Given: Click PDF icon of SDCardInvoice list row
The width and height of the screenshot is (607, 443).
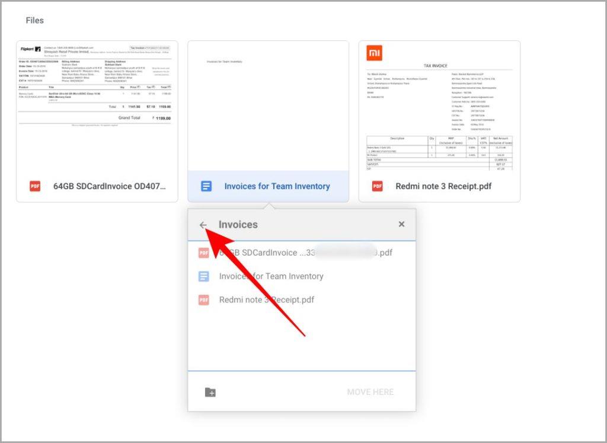Looking at the screenshot, I should click(204, 253).
